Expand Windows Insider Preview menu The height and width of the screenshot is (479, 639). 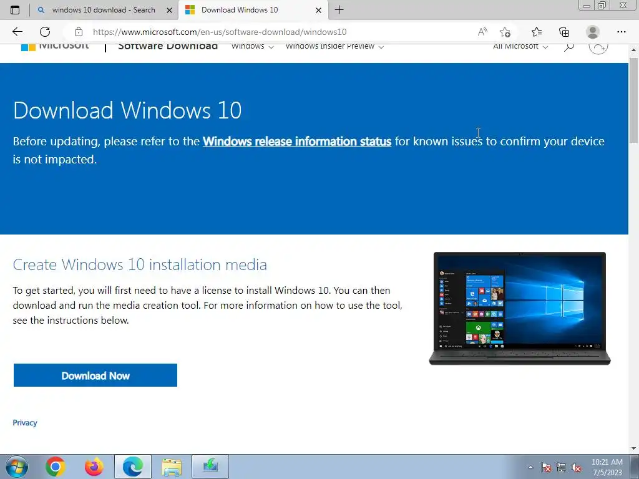tap(334, 46)
